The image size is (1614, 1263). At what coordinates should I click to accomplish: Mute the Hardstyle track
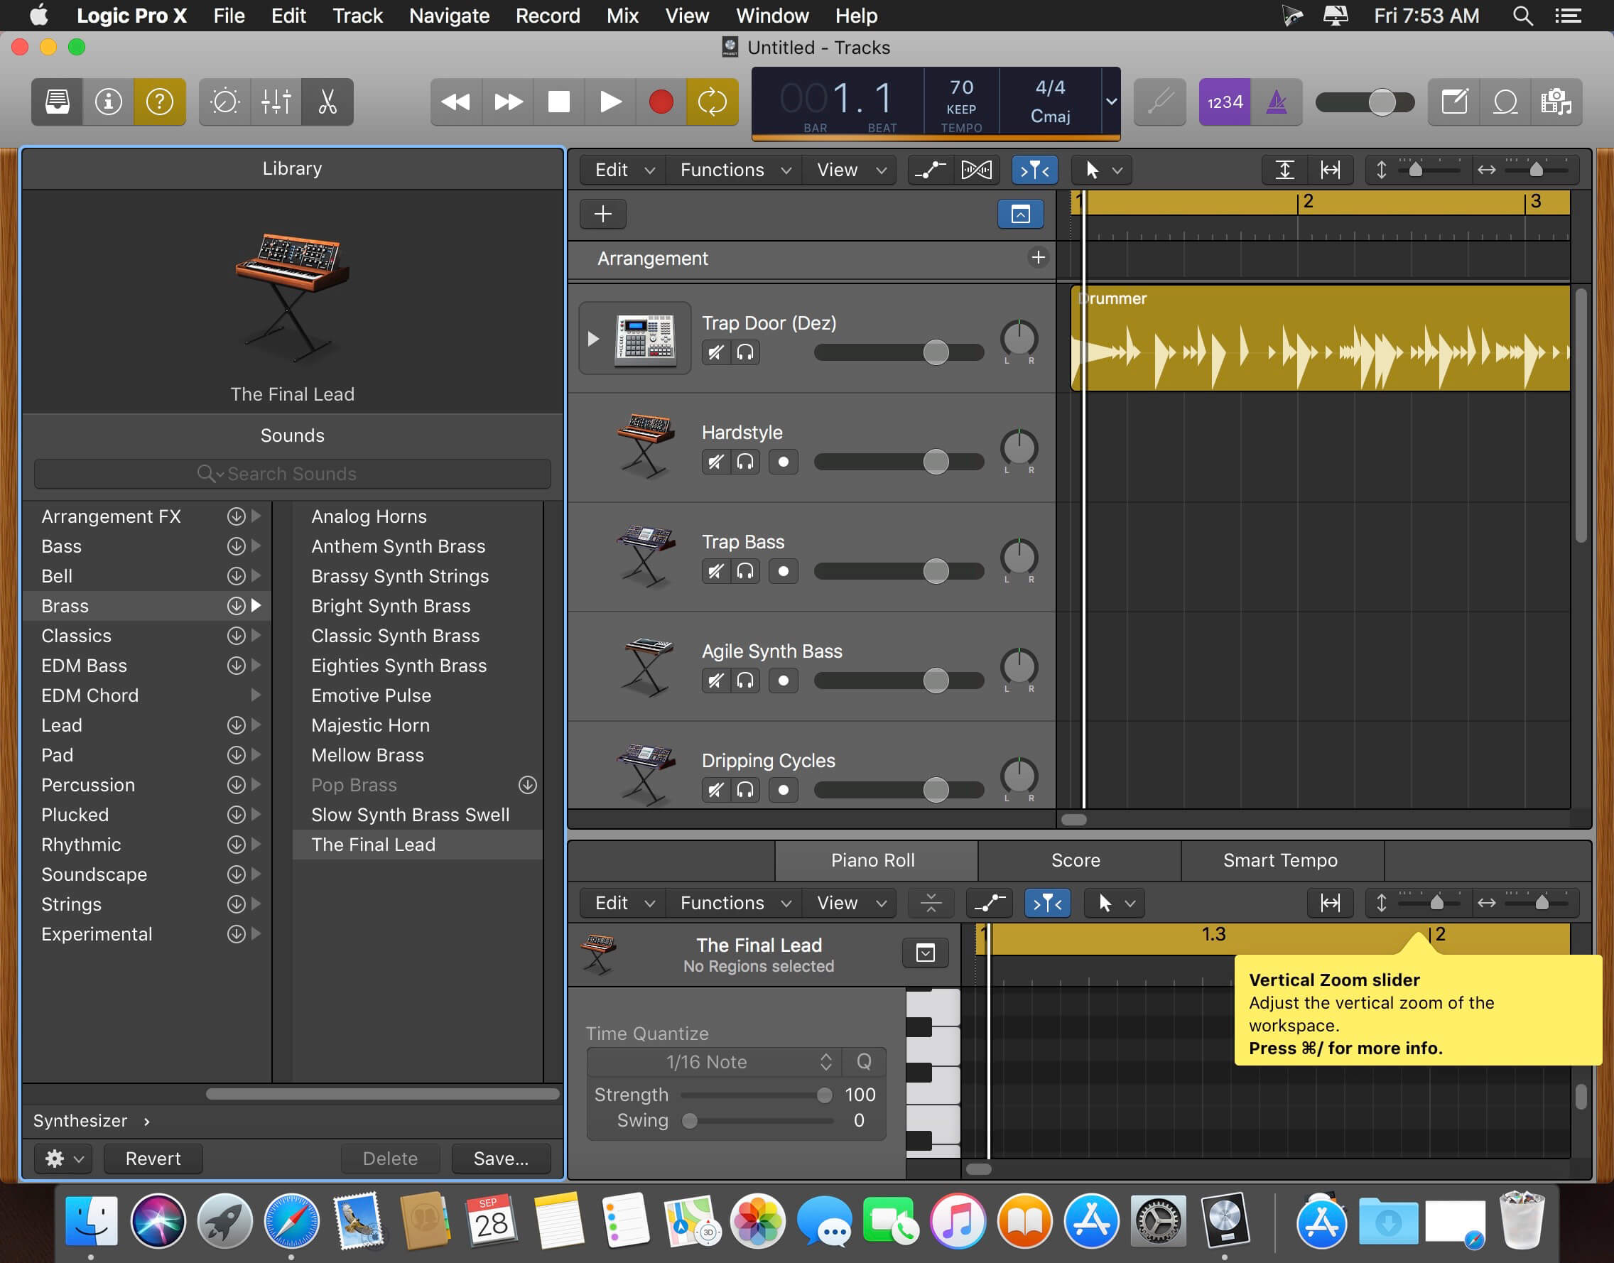click(715, 462)
